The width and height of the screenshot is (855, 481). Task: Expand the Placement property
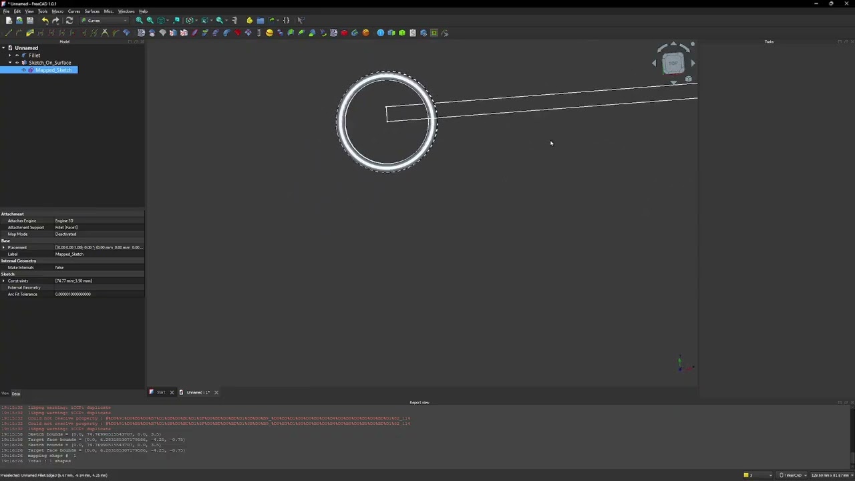click(3, 248)
